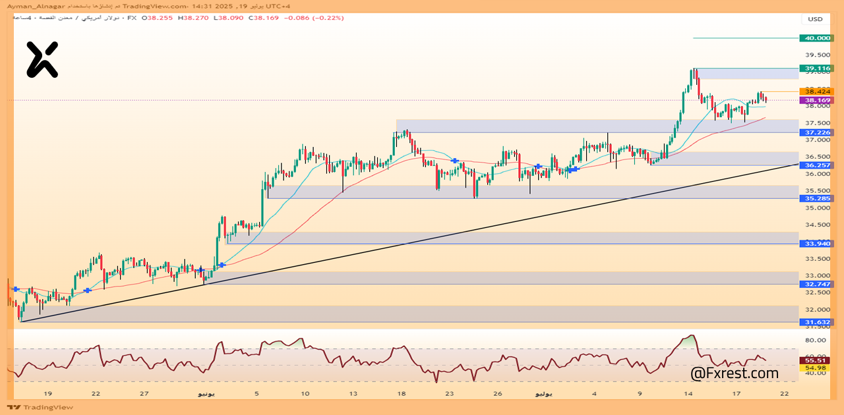
Task: Click the low price L38.090 in header
Action: pyautogui.click(x=229, y=18)
